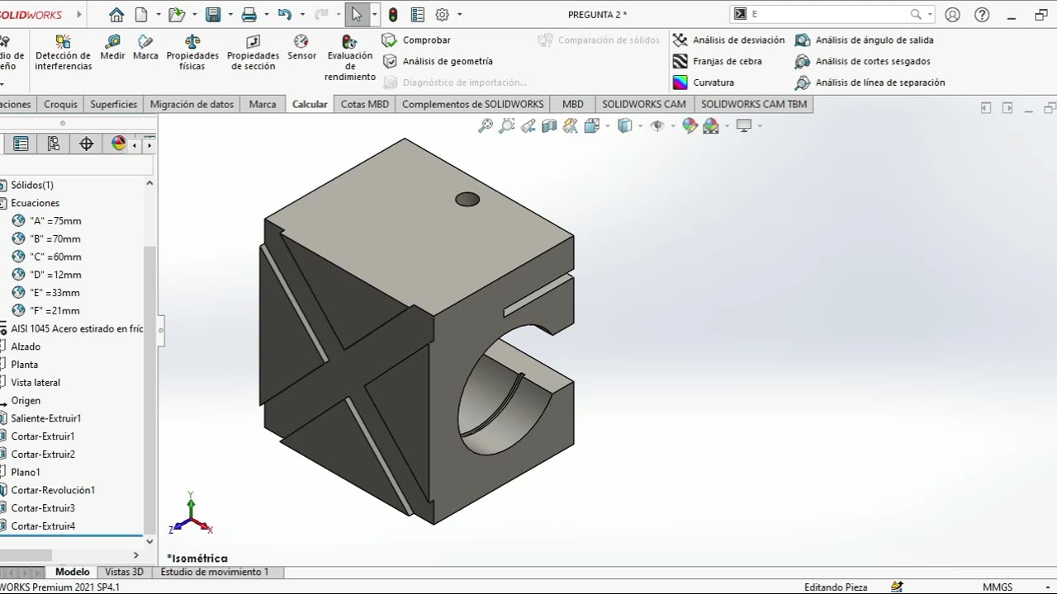Click the Rebuild traffic light icon
The width and height of the screenshot is (1057, 594).
click(393, 14)
